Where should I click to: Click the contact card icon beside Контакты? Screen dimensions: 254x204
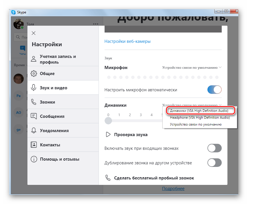34,145
